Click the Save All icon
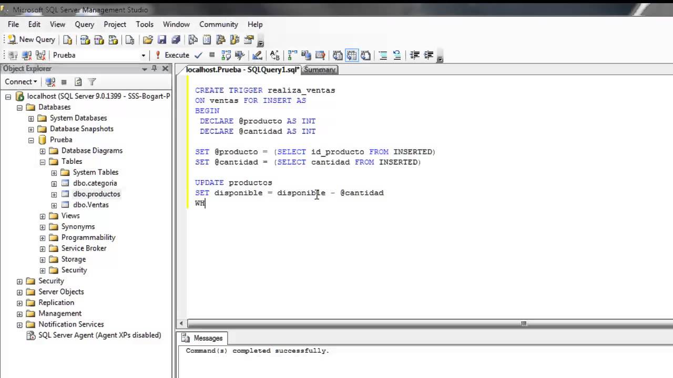This screenshot has height=378, width=673. pyautogui.click(x=176, y=40)
